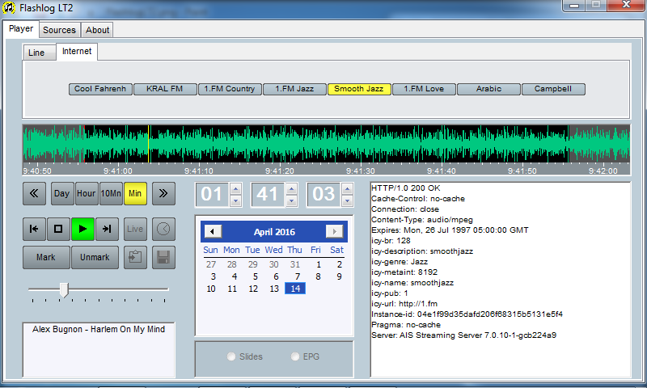Choose the Cool Fahrenh station
The width and height of the screenshot is (647, 388).
pos(100,89)
